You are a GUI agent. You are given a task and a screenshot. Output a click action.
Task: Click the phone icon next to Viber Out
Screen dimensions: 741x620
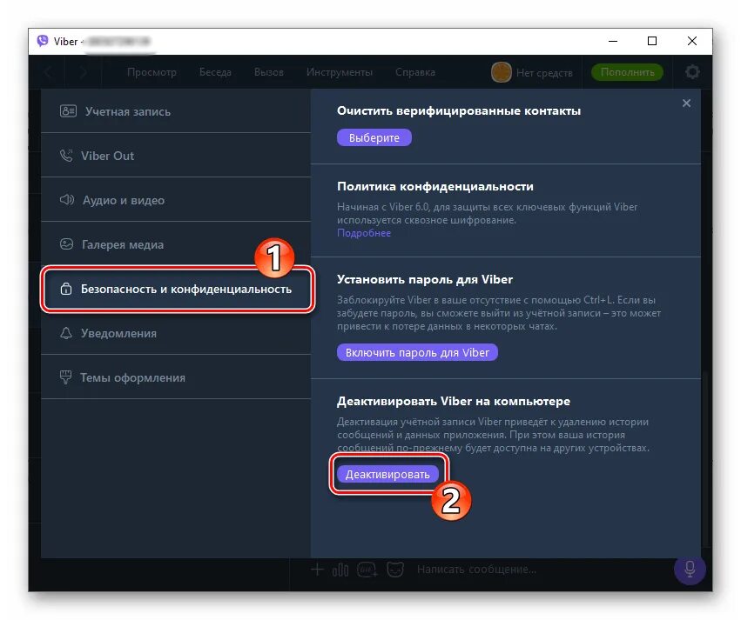click(66, 156)
